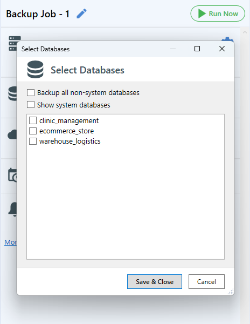Click Save & Close button
Viewport: 250px width, 324px height.
(155, 282)
